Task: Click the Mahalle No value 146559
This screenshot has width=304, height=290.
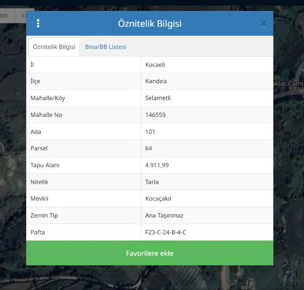Action: 156,115
